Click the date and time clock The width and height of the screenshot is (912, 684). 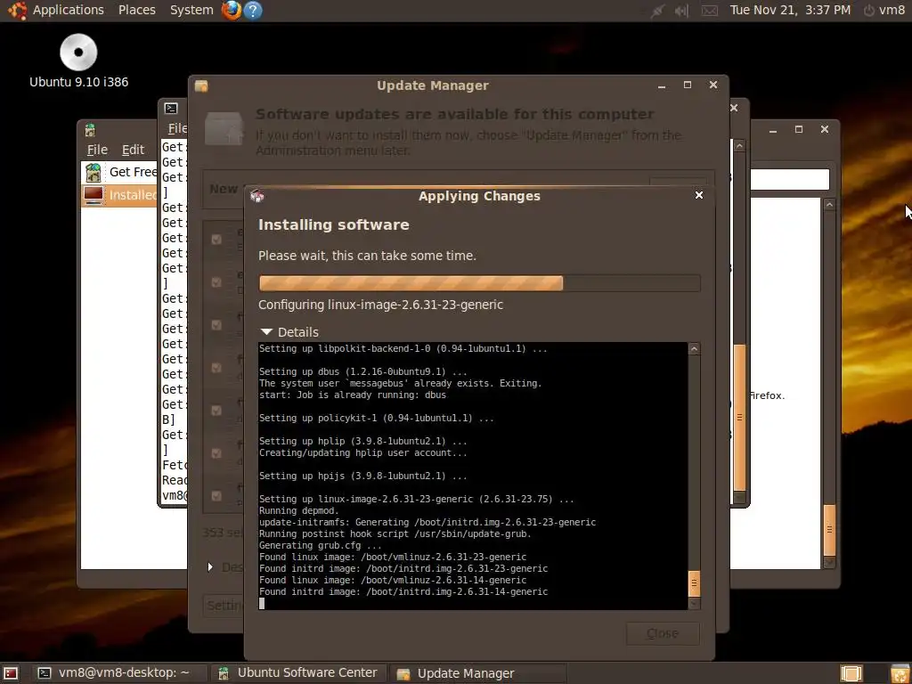point(790,10)
